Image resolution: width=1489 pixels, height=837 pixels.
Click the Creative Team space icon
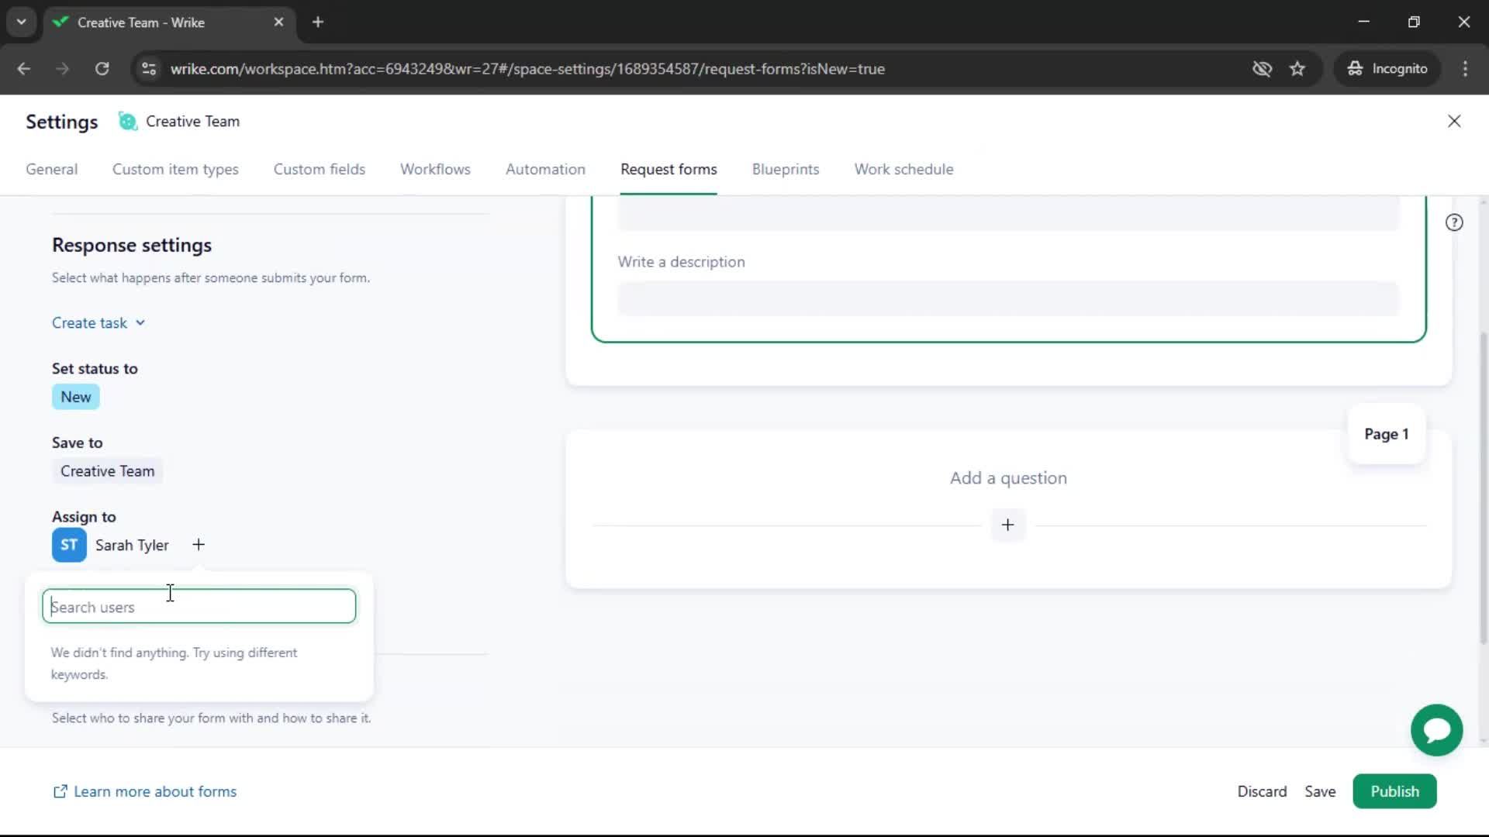point(127,121)
